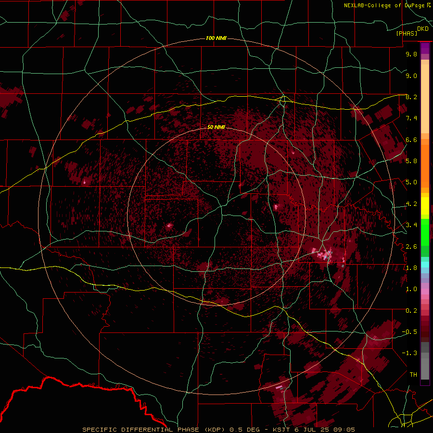Click the -0.5 value on the color scale
The width and height of the screenshot is (433, 433).
coord(409,331)
